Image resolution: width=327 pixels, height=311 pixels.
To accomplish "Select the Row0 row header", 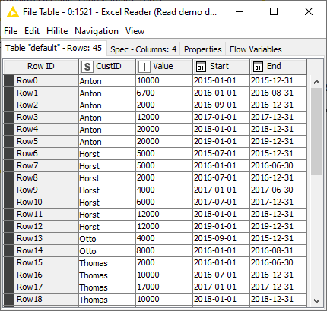I will [41, 81].
